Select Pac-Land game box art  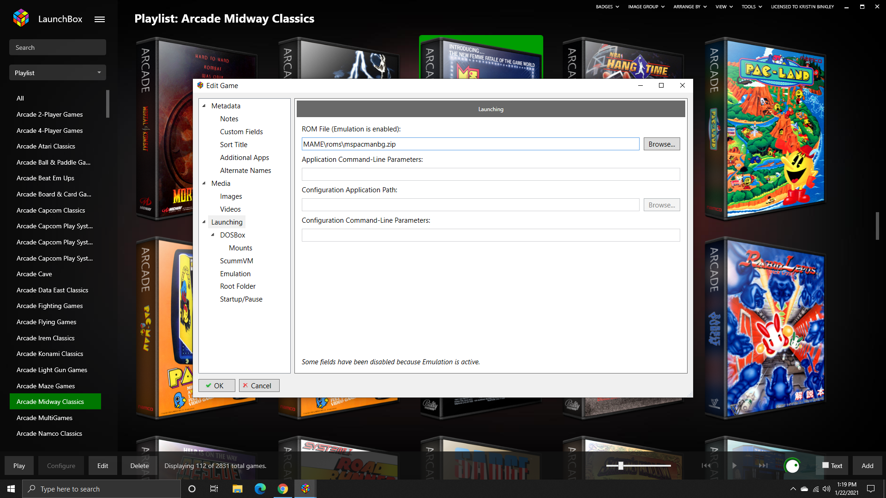pos(765,129)
